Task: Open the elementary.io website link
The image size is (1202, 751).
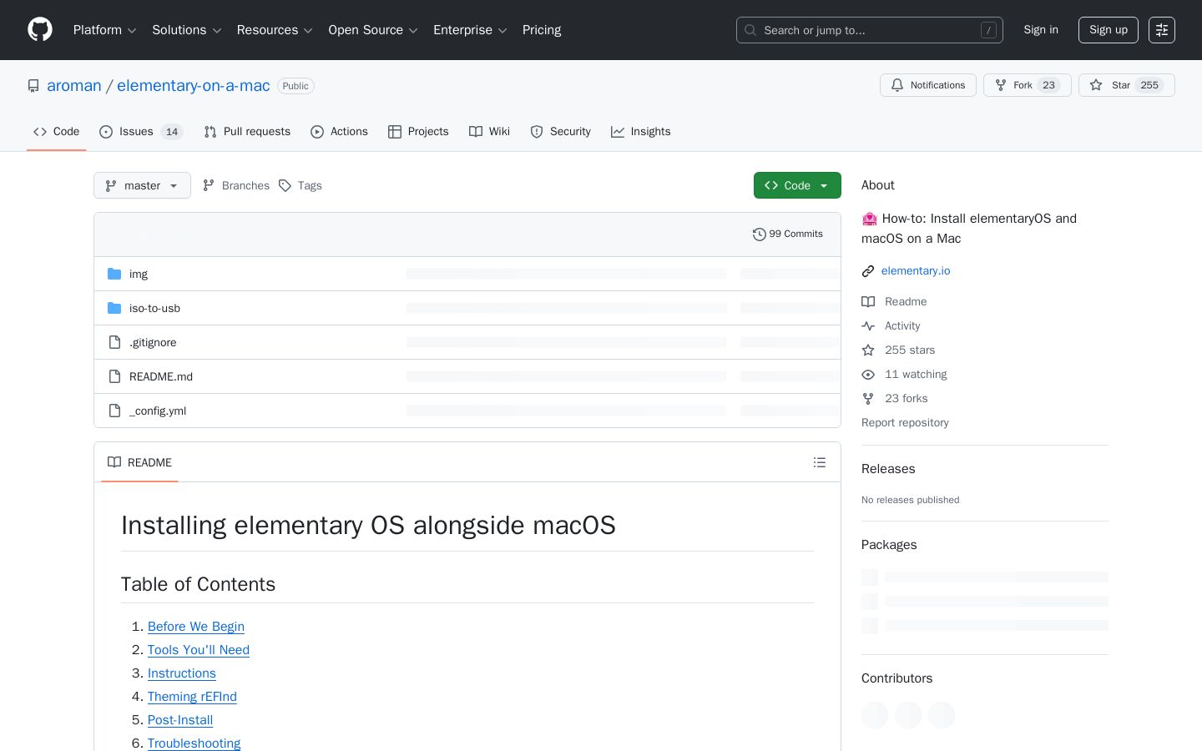Action: point(916,271)
